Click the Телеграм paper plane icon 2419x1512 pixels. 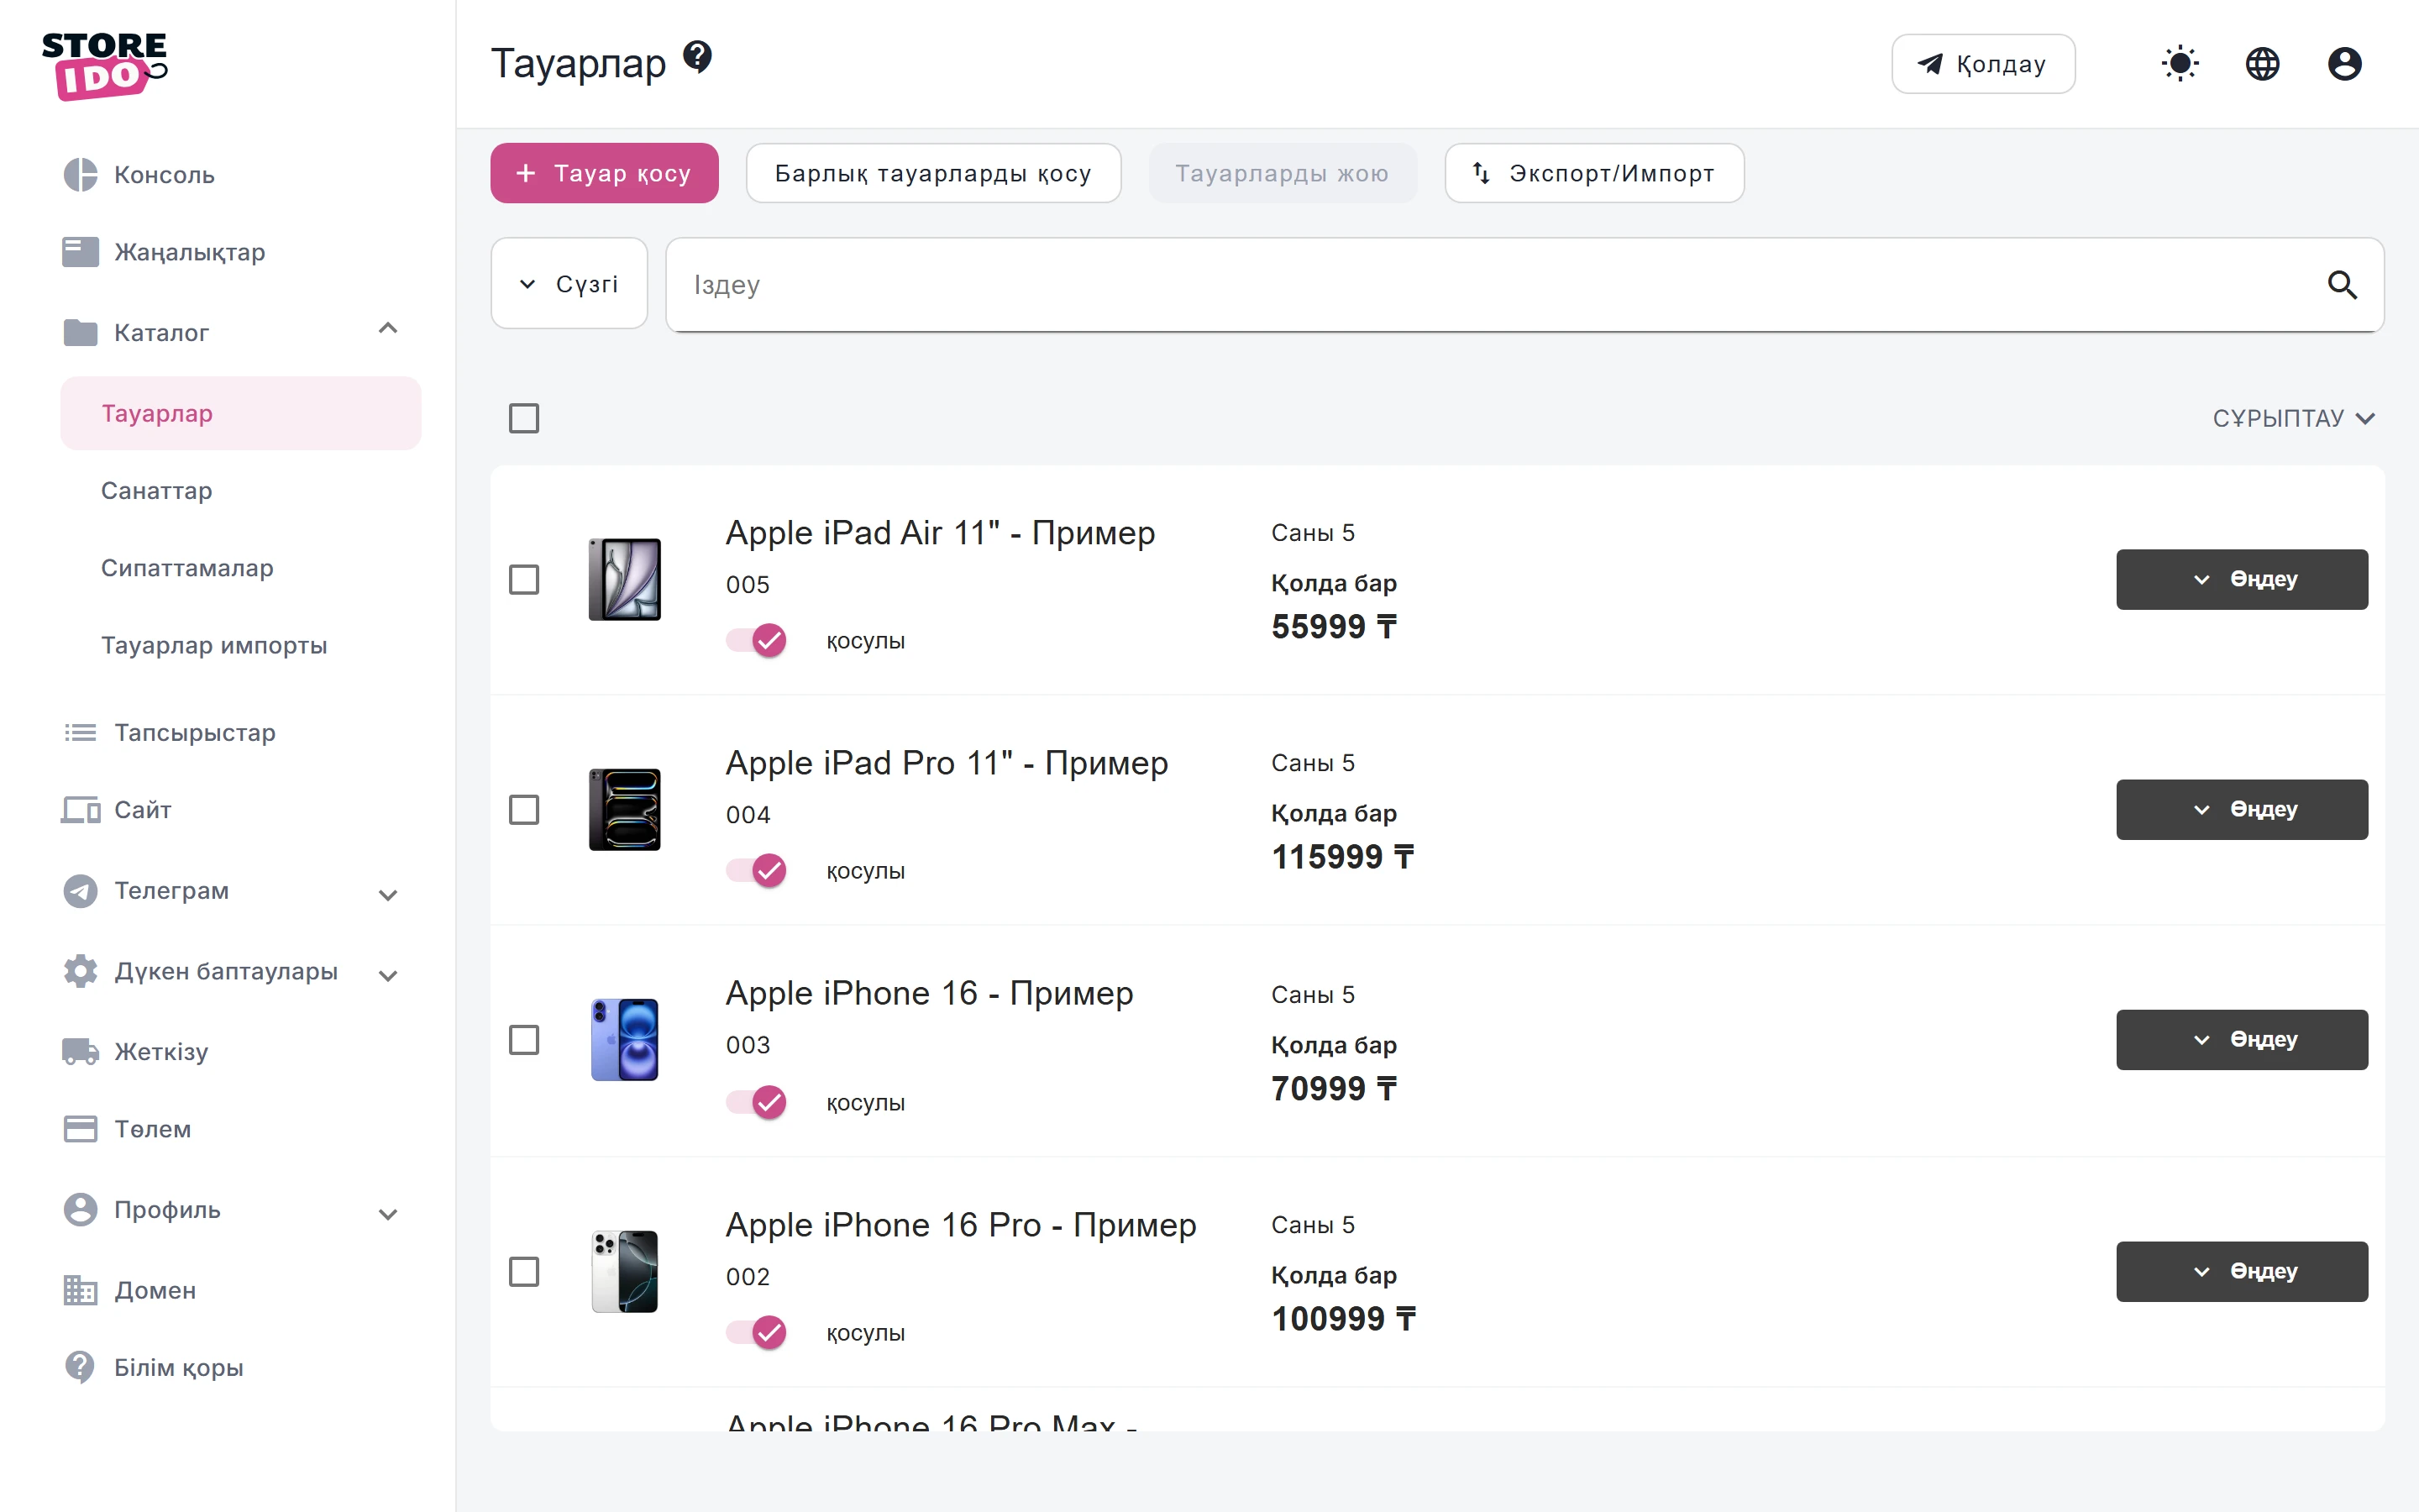[x=80, y=890]
